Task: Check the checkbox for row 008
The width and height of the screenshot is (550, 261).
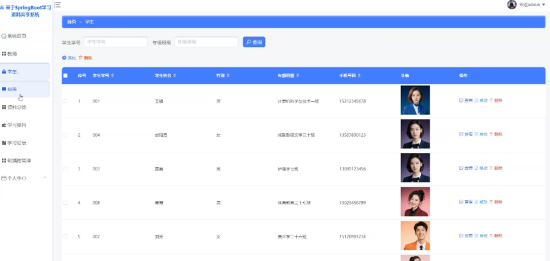Action: click(65, 203)
